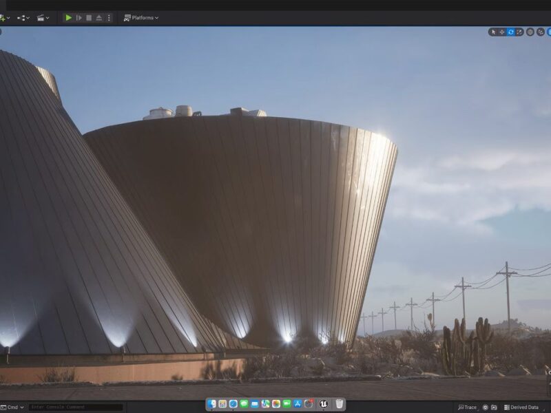Open Finder from the dock
The height and width of the screenshot is (413, 551).
pos(211,404)
